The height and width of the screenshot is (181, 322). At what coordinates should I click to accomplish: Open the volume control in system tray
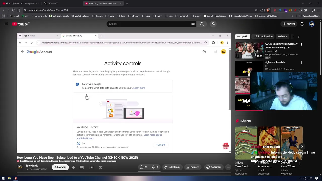pyautogui.click(x=304, y=178)
